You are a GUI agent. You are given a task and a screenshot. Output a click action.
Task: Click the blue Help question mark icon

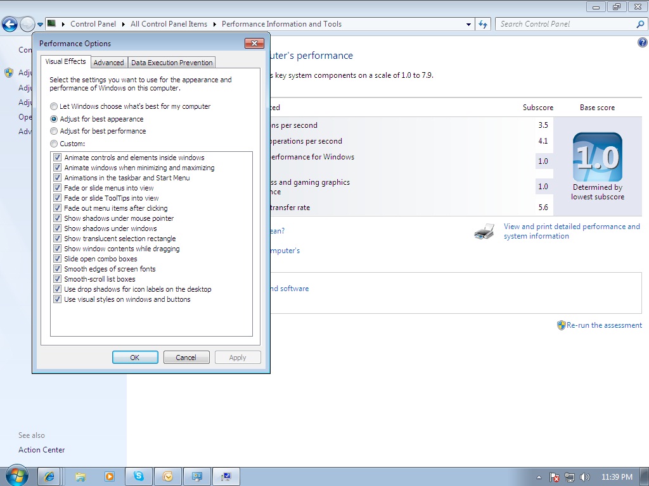click(x=642, y=42)
